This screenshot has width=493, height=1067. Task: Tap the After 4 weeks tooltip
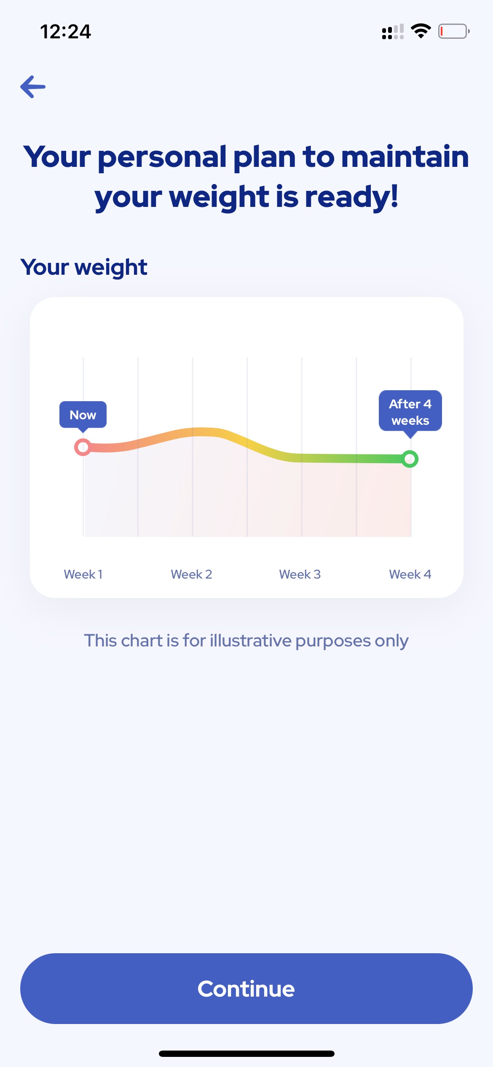click(410, 413)
